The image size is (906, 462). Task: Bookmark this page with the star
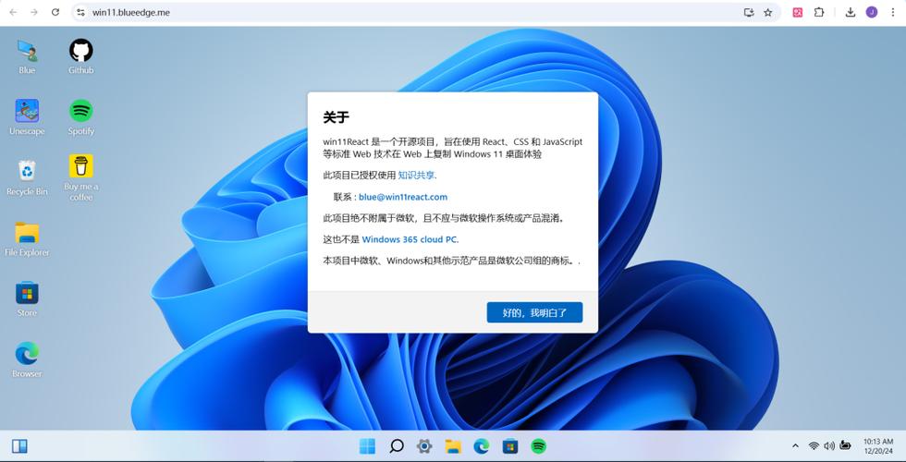click(x=768, y=12)
